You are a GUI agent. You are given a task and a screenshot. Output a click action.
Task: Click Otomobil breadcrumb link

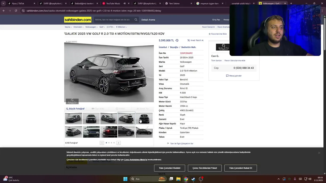[x=78, y=27]
